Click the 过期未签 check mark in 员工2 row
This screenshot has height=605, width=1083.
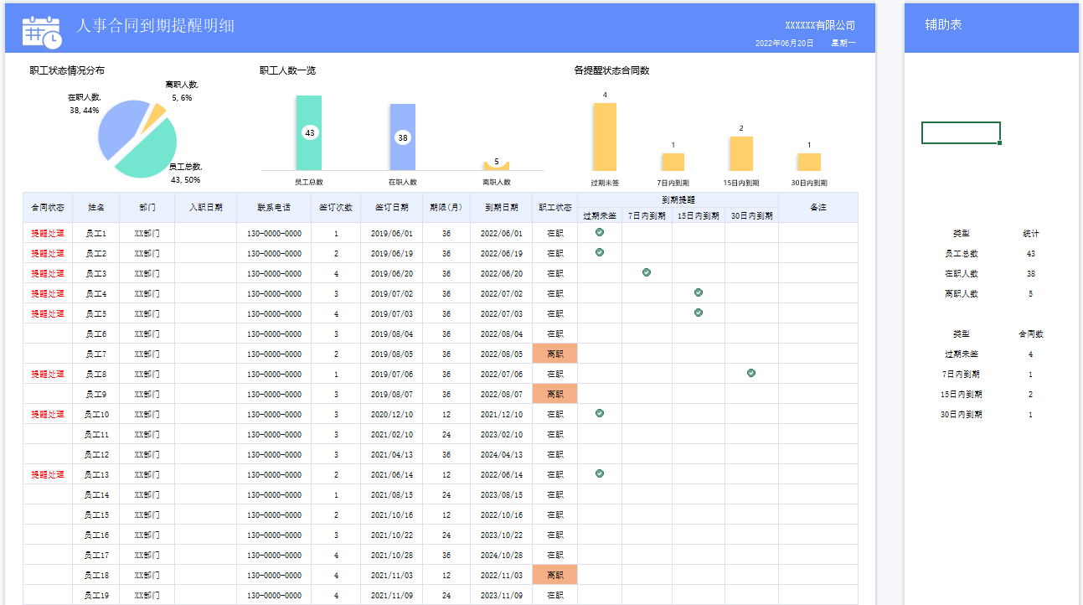(600, 252)
